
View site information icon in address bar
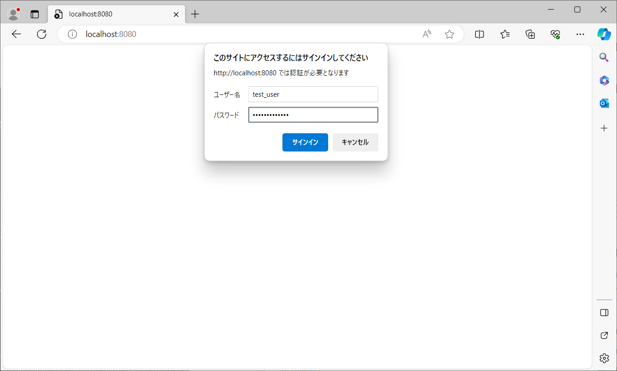[72, 34]
